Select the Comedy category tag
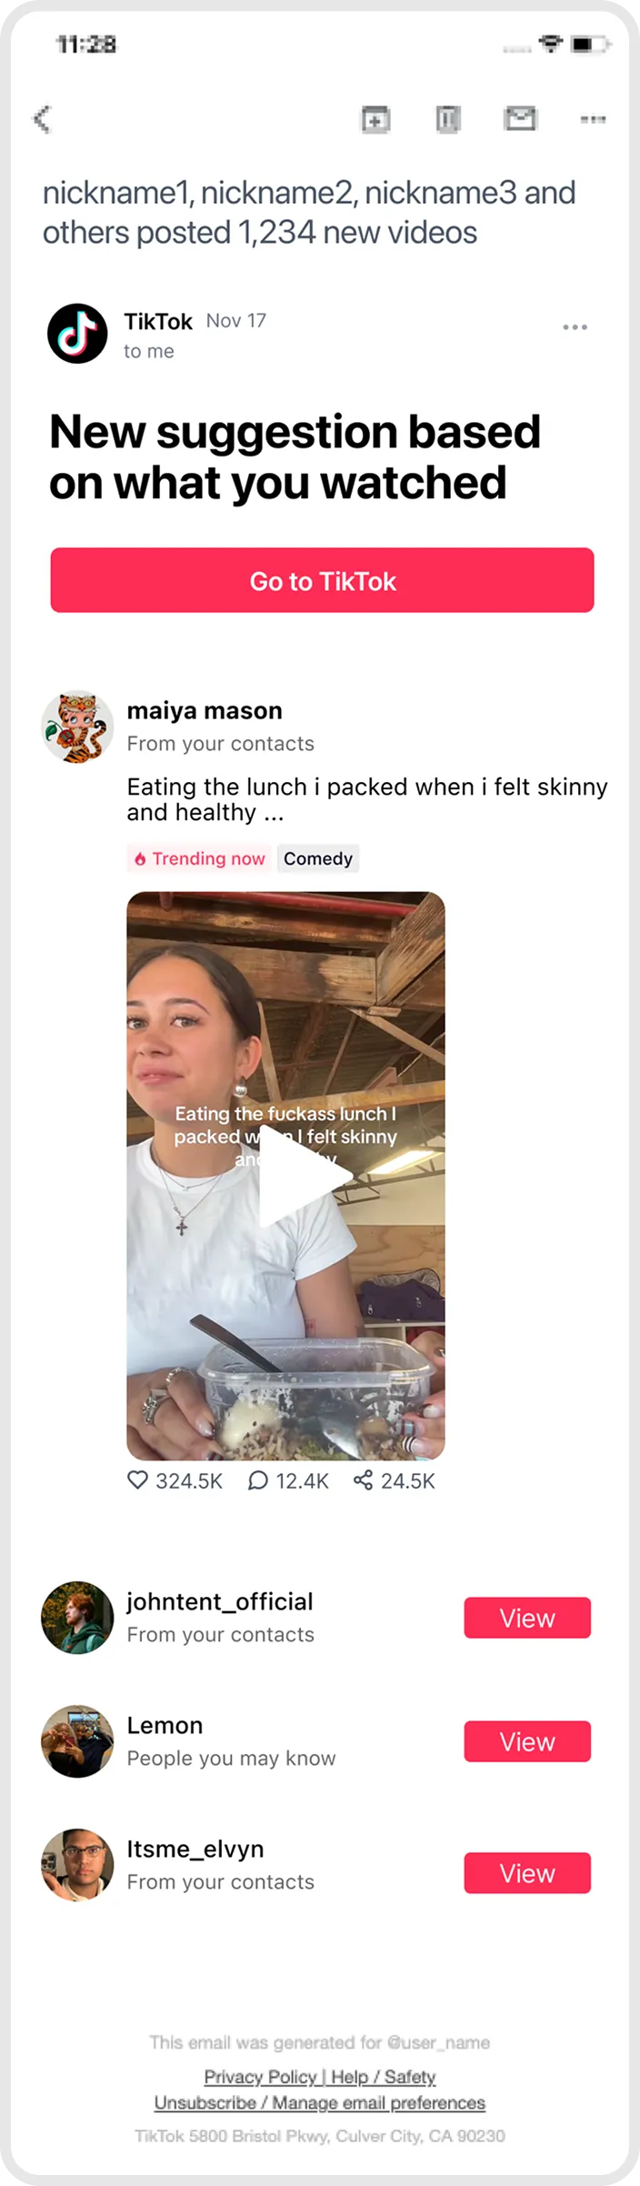 pyautogui.click(x=318, y=858)
